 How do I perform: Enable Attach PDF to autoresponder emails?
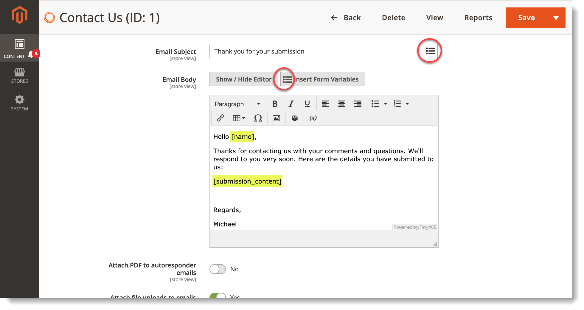point(218,269)
